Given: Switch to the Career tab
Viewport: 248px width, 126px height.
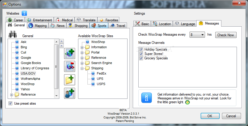Looking at the screenshot, I should pos(15,20).
